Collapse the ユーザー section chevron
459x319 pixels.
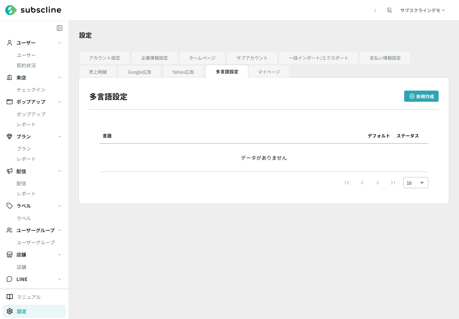(60, 43)
